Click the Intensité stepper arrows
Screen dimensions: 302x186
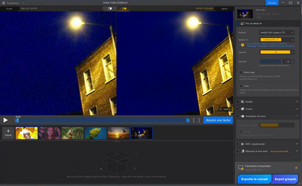click(292, 62)
